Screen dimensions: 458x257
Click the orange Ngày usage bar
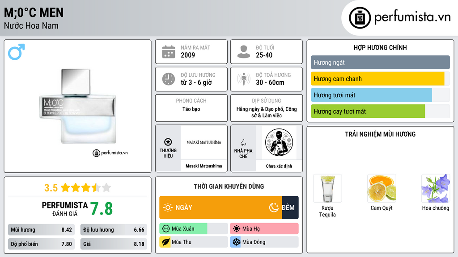pos(221,207)
